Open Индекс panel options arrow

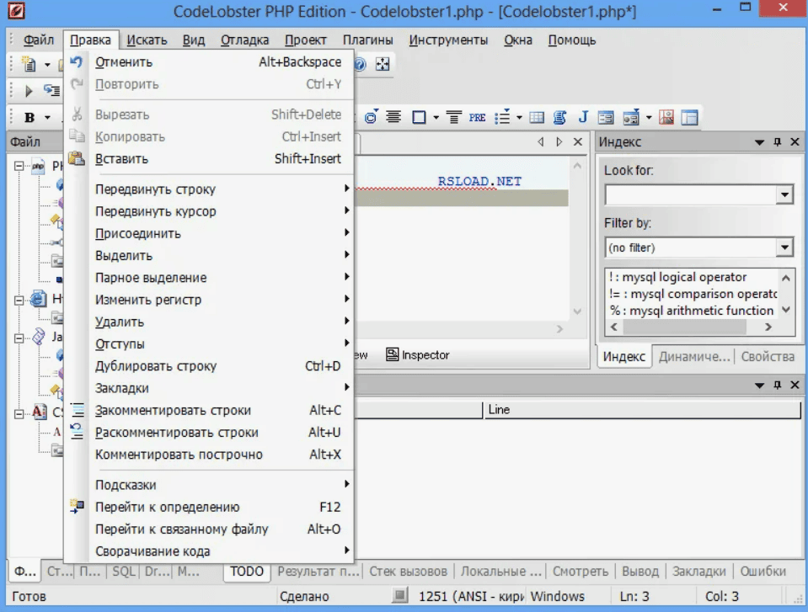tap(760, 142)
